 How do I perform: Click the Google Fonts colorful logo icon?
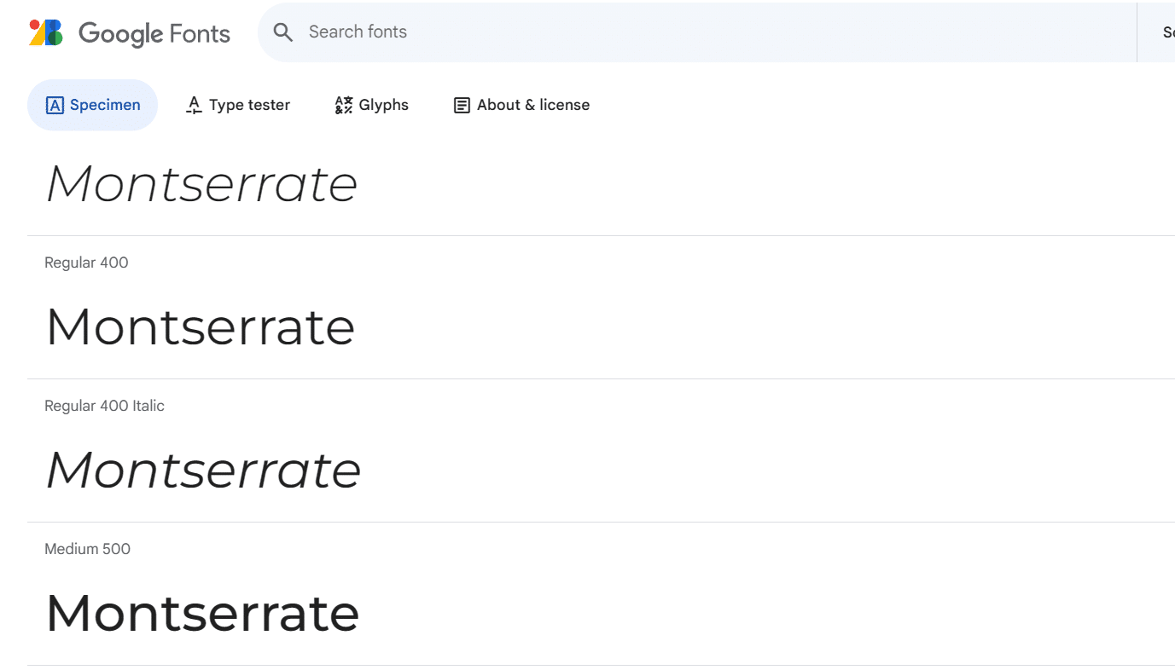46,32
